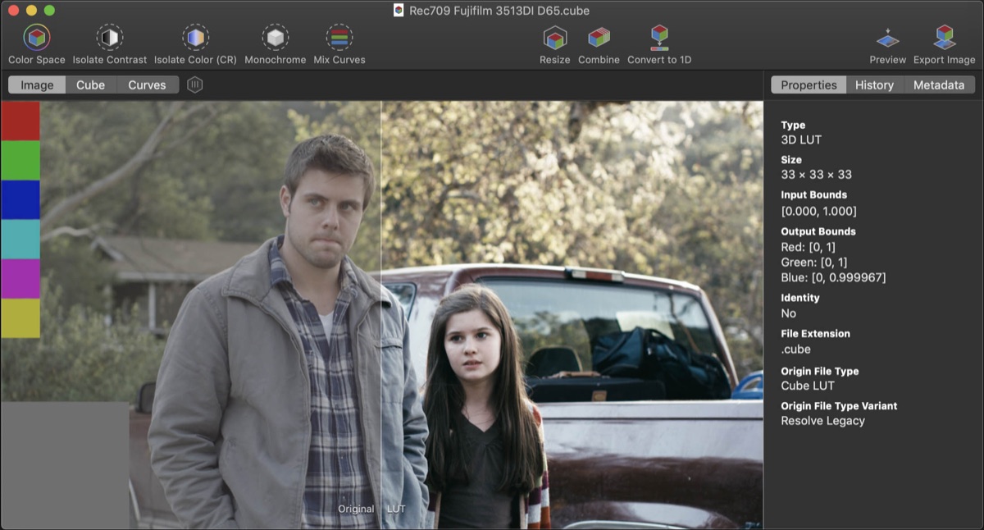Screen dimensions: 984x530
Task: Show the Metadata panel tab
Action: click(939, 85)
